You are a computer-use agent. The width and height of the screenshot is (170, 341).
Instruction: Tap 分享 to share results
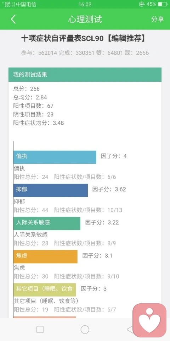tap(158, 19)
